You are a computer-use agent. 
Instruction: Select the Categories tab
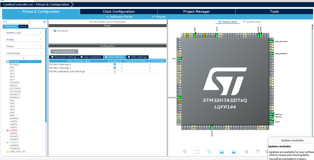pyautogui.click(x=10, y=26)
